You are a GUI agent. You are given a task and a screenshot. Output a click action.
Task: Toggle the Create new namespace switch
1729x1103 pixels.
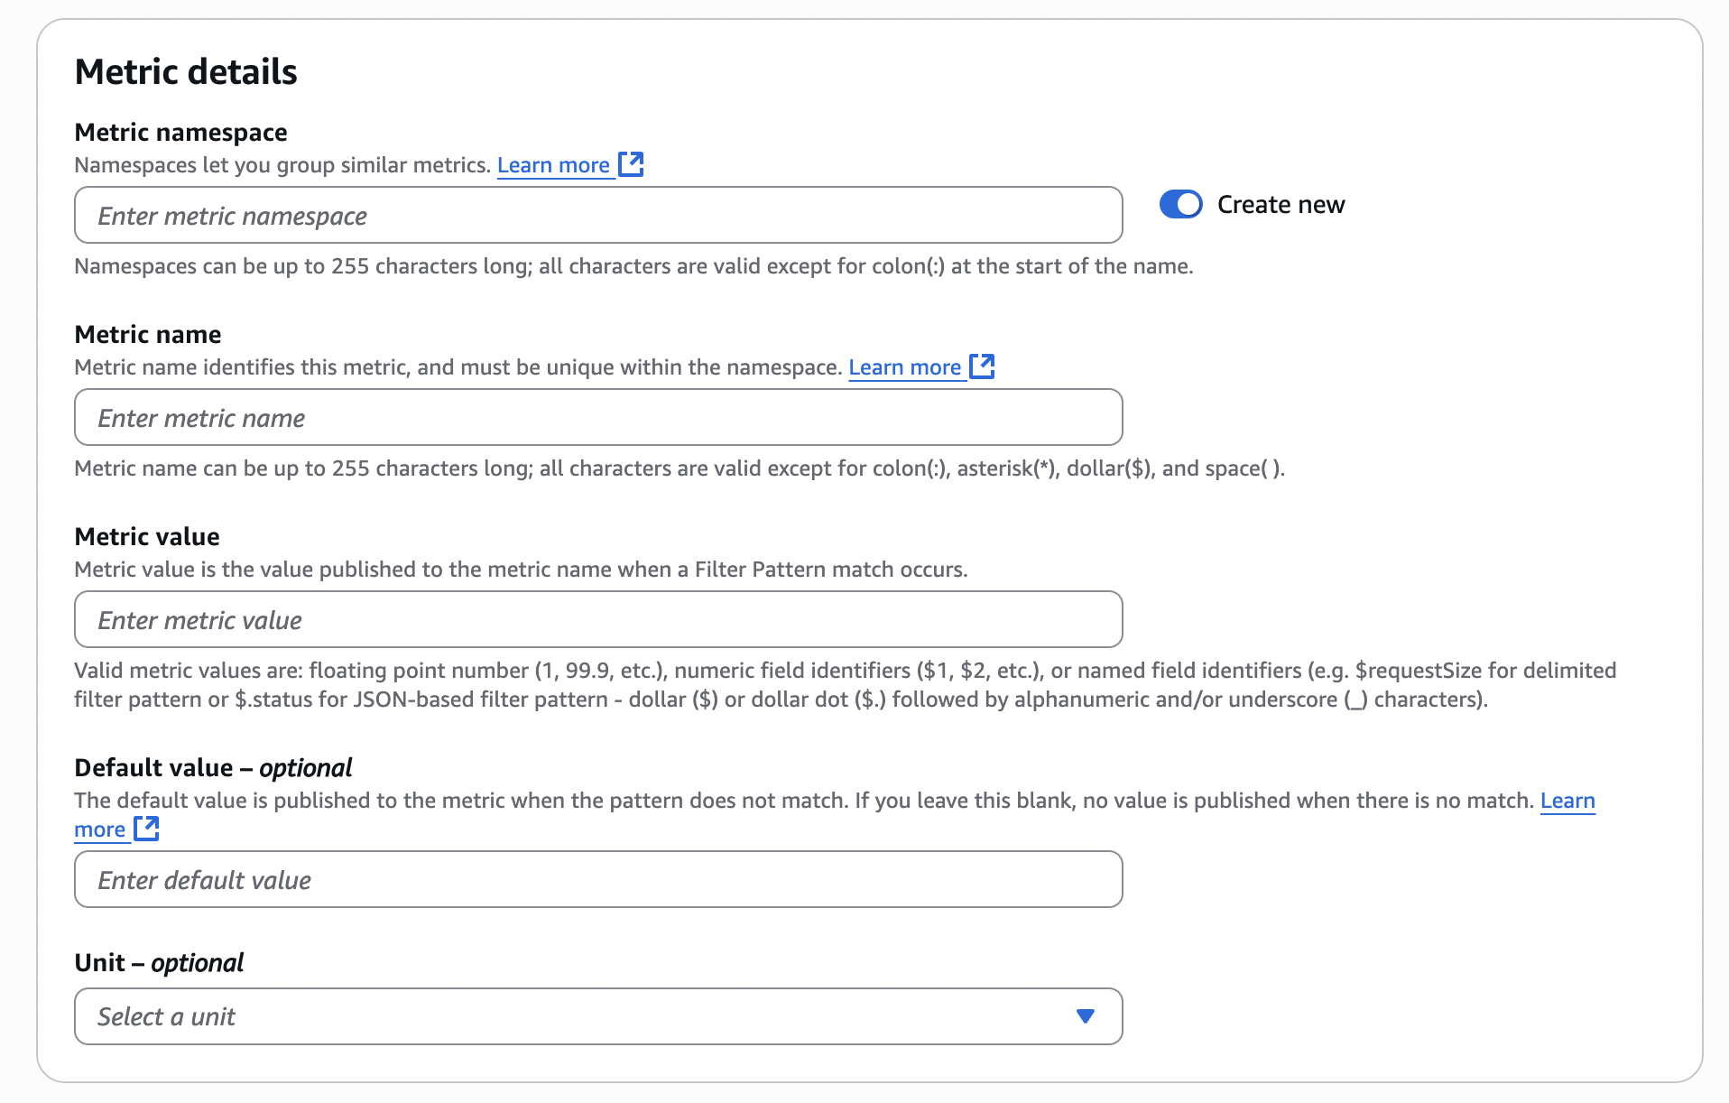tap(1180, 205)
